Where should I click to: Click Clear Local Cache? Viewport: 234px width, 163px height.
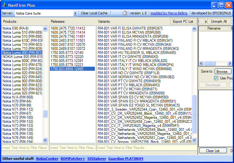coord(94,13)
